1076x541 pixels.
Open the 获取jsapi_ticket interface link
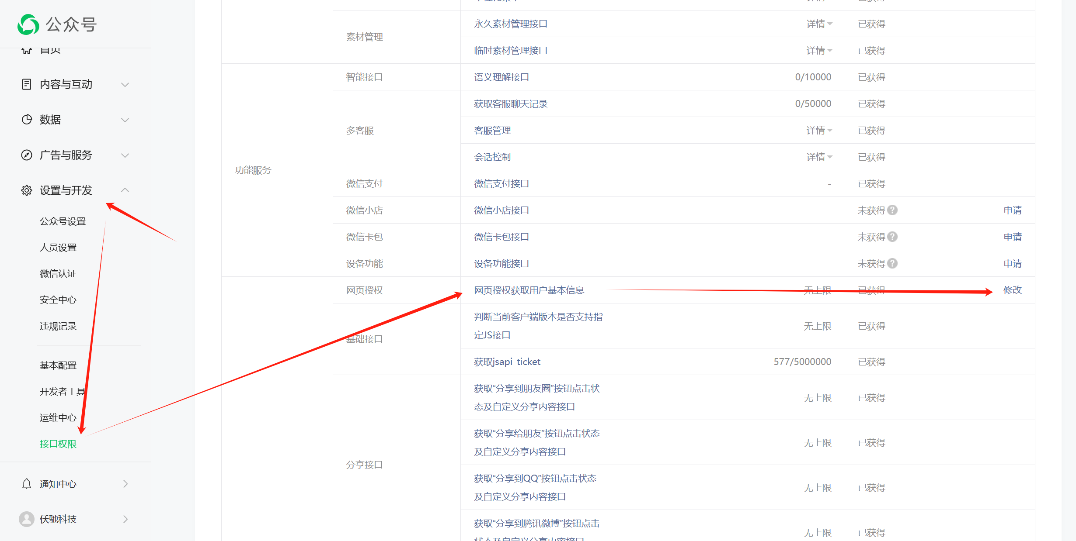pos(507,362)
